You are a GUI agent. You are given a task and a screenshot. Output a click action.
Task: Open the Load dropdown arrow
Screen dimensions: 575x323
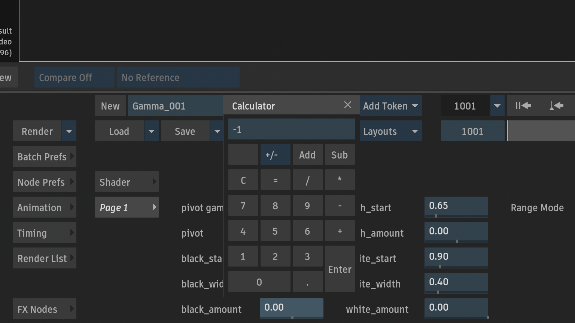coord(151,131)
